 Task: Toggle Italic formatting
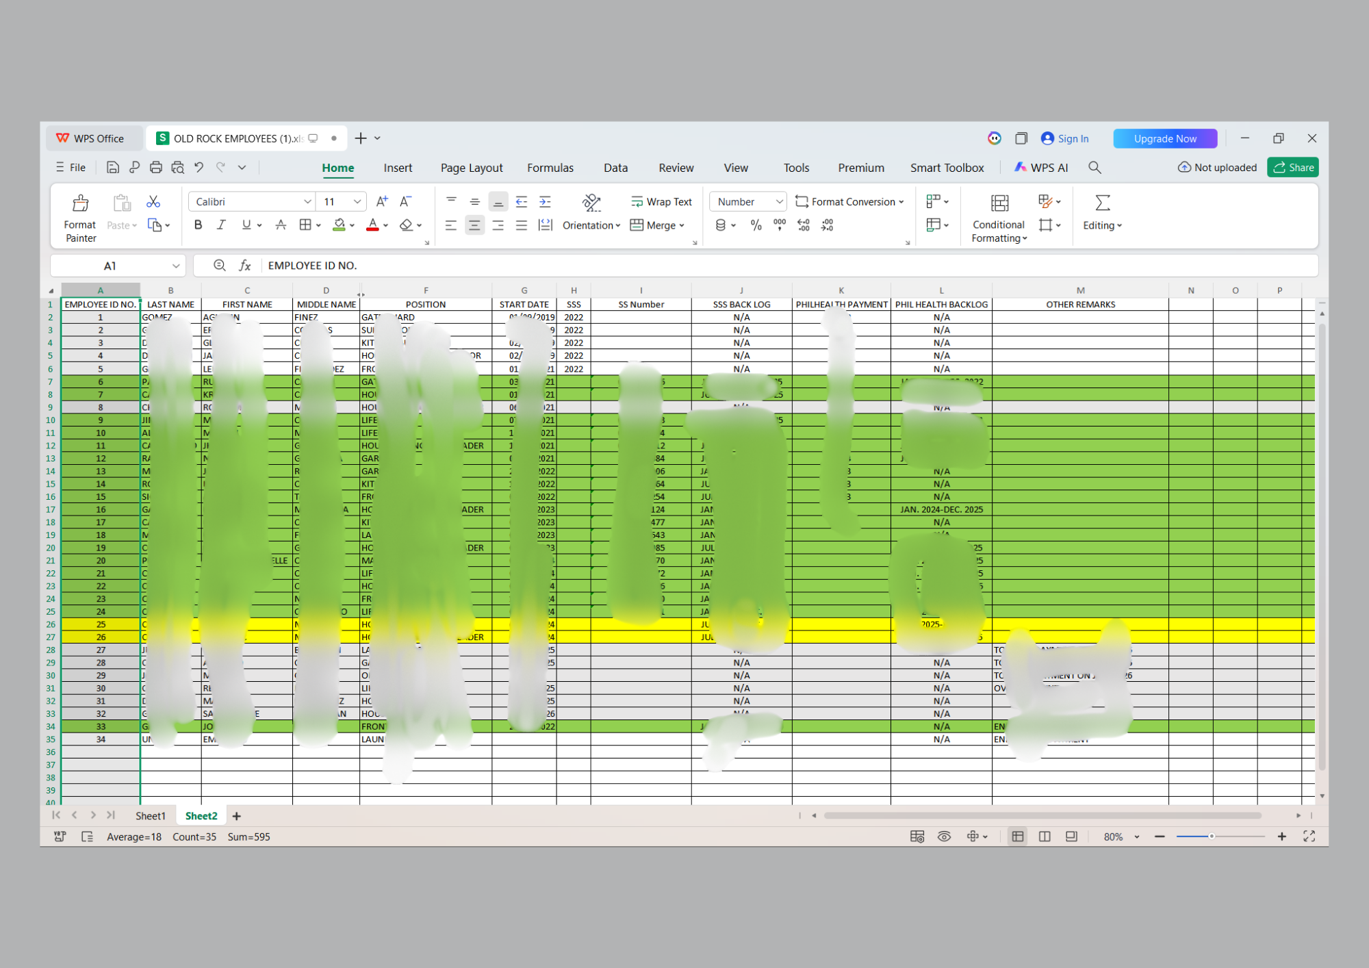221,225
